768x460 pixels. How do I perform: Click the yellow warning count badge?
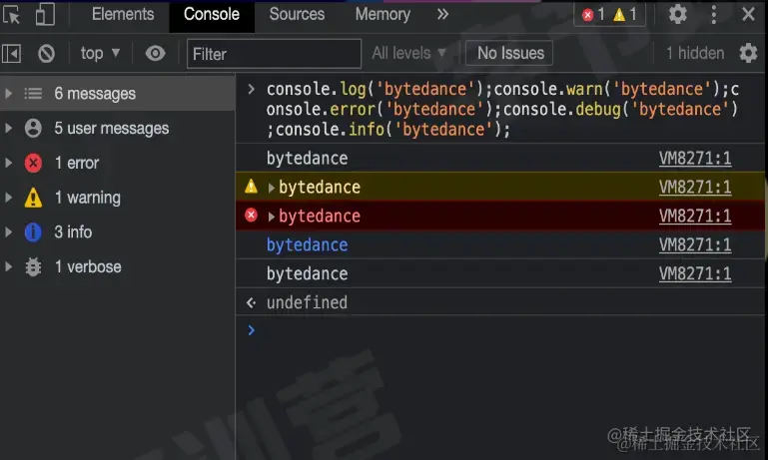pyautogui.click(x=625, y=15)
